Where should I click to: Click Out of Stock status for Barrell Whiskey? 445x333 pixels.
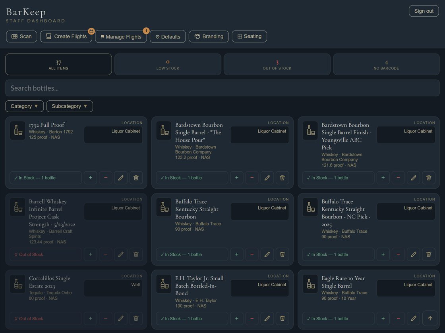pos(46,255)
